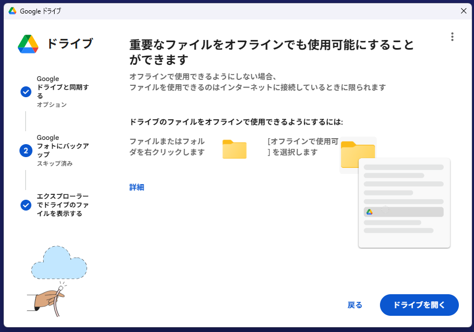Close the Google ドライブ window
This screenshot has height=332, width=474.
(463, 10)
